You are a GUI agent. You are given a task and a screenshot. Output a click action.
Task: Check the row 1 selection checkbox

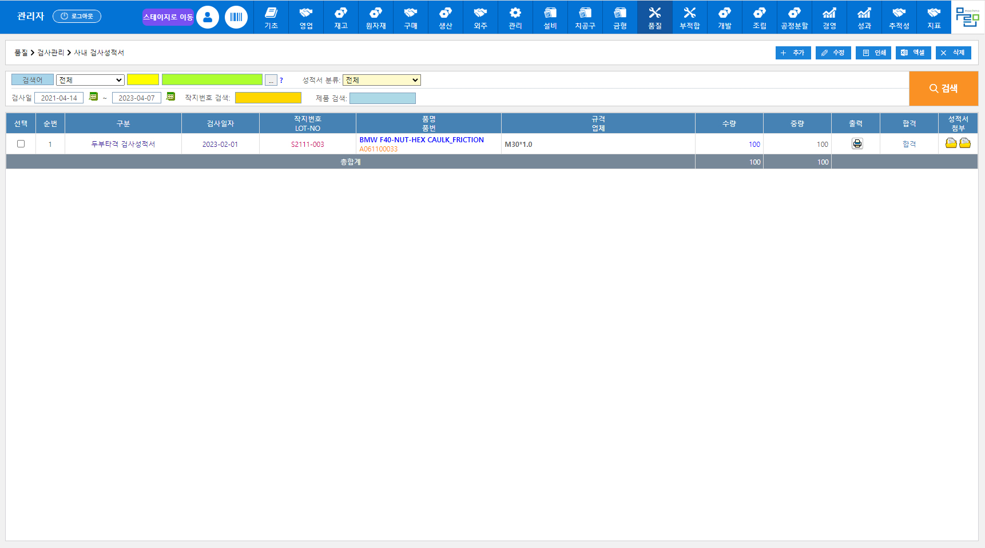[x=21, y=144]
